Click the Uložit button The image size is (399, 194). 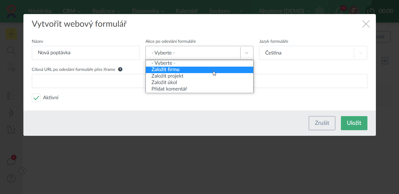tap(354, 123)
